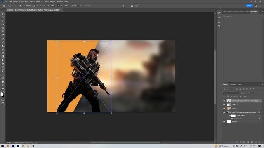Click the link icon between W and H
Screen dimensions: 264x148
(59, 6)
